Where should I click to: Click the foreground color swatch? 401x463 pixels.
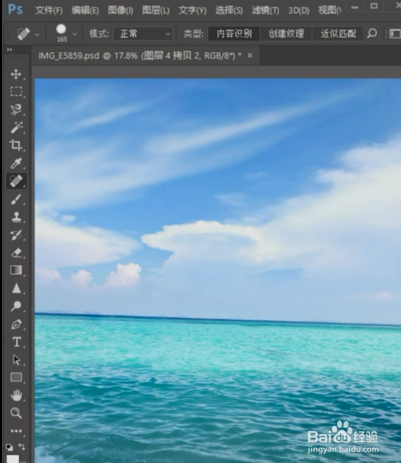coord(13,459)
